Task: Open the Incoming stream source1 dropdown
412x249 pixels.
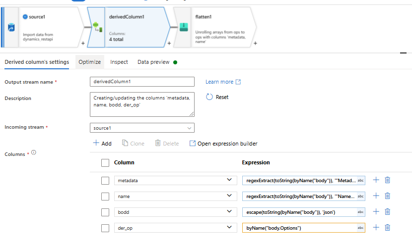Action: (x=142, y=128)
